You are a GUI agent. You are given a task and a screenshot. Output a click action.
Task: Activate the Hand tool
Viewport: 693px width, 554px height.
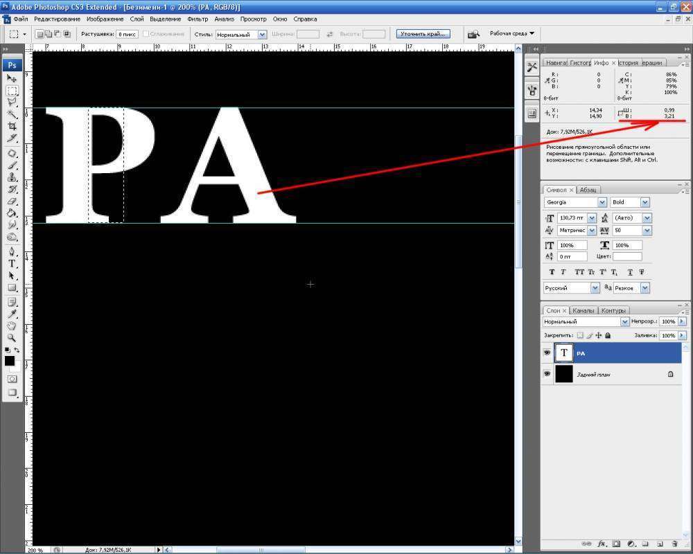click(12, 325)
